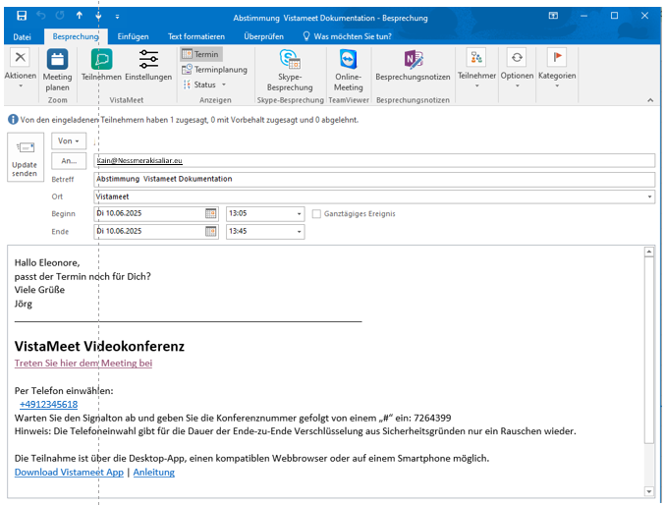Screen dimensions: 665x506
Task: Expand the 13:05 start time dropdown
Action: click(299, 214)
